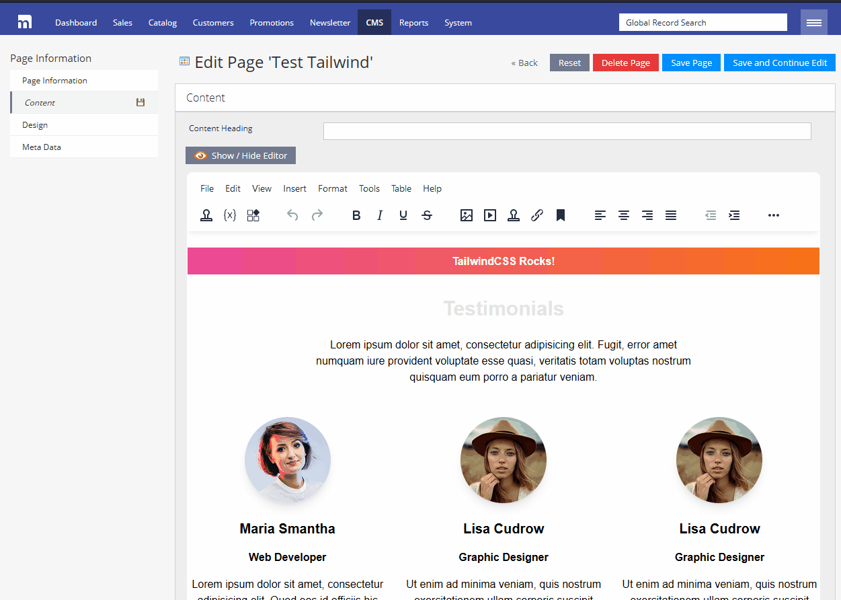Image resolution: width=841 pixels, height=600 pixels.
Task: Open the Catalog navigation menu
Action: tap(163, 22)
